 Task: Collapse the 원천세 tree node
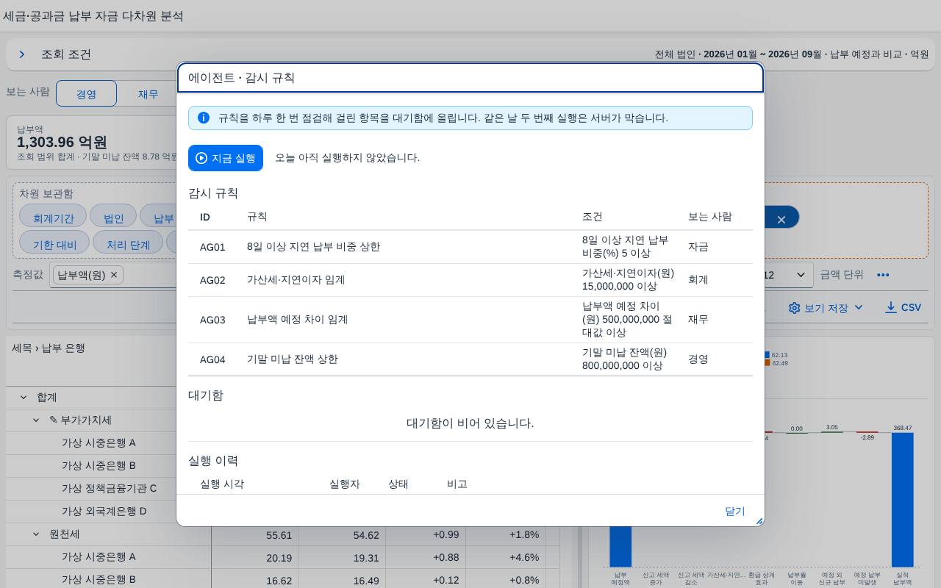36,534
